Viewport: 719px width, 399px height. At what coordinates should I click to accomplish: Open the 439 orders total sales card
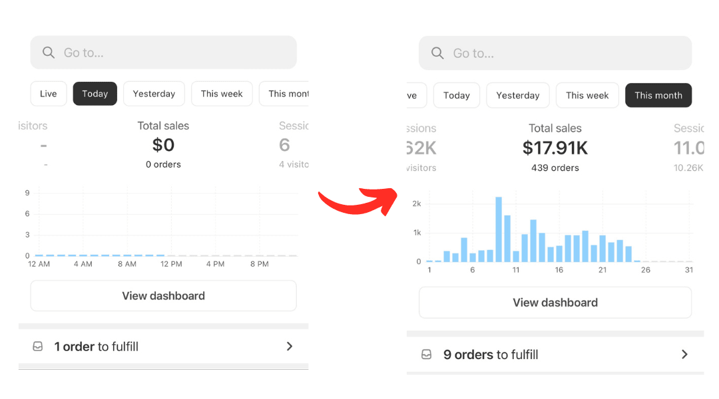click(x=555, y=148)
